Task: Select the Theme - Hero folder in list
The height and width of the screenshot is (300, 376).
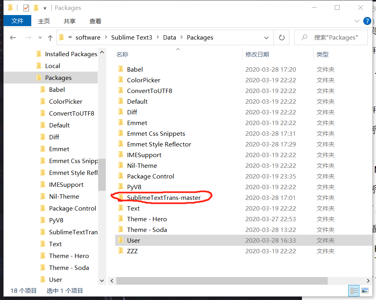Action: click(x=147, y=219)
